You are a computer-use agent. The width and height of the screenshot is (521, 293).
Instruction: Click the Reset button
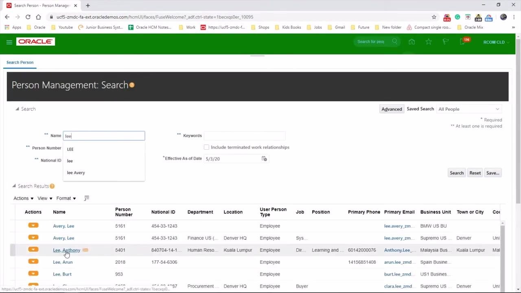[475, 173]
